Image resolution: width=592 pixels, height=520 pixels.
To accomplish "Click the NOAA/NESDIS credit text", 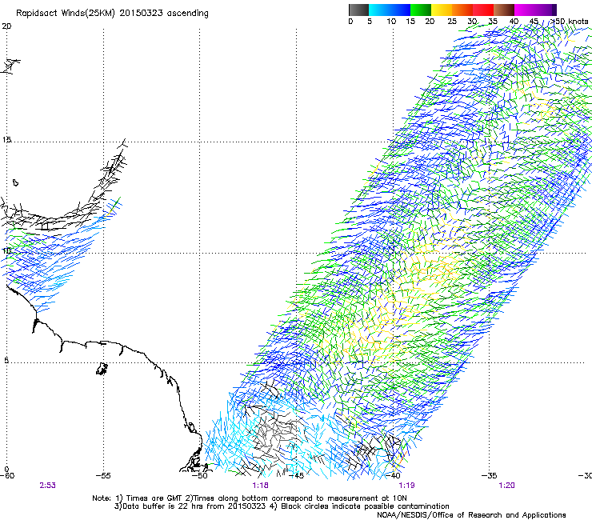I will (x=471, y=515).
